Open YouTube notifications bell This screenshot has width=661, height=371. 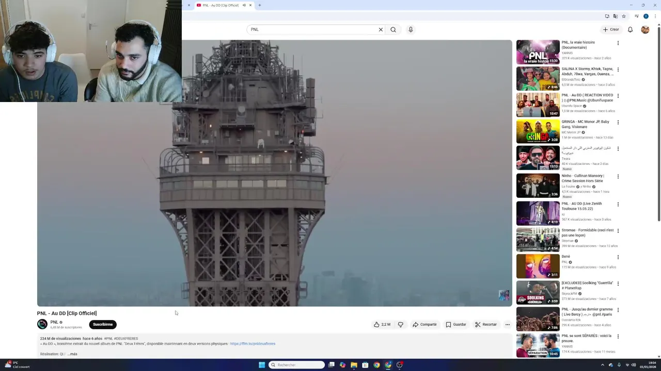pyautogui.click(x=630, y=29)
